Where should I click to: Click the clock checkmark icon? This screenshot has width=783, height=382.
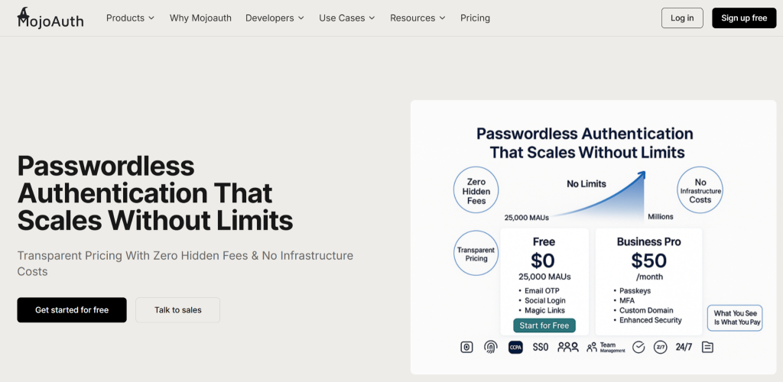(638, 347)
